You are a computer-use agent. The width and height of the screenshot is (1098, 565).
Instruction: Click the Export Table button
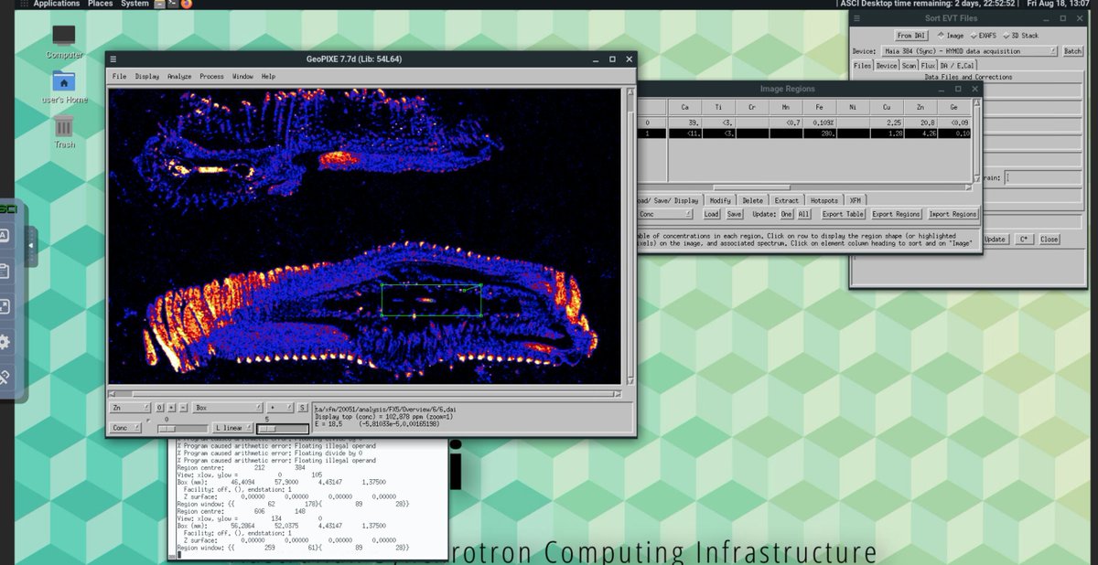tap(843, 214)
